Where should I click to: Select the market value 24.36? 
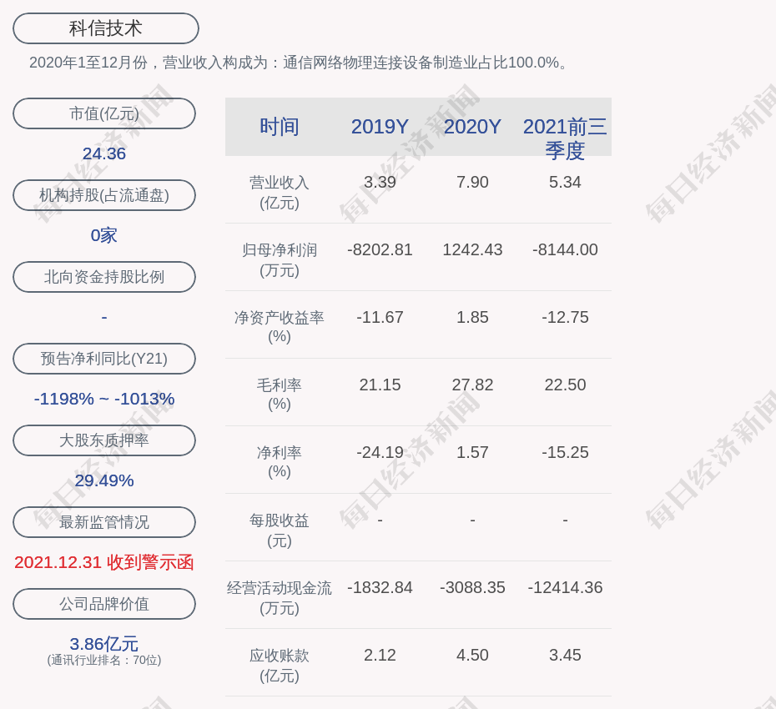[x=104, y=153]
